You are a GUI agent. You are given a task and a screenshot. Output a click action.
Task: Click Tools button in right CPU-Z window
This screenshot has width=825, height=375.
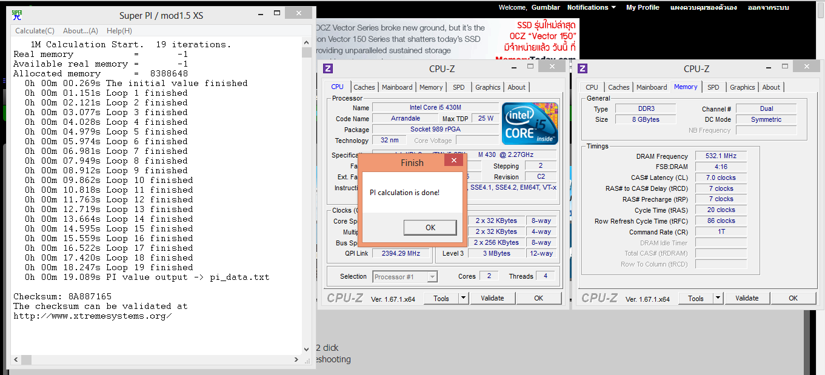(696, 298)
